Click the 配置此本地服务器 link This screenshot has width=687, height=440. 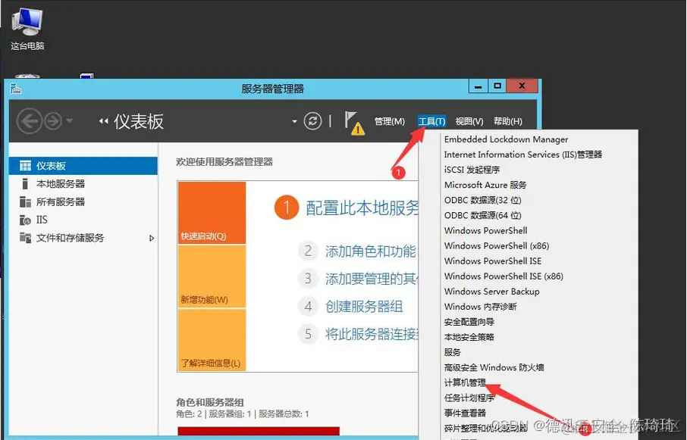tap(362, 208)
